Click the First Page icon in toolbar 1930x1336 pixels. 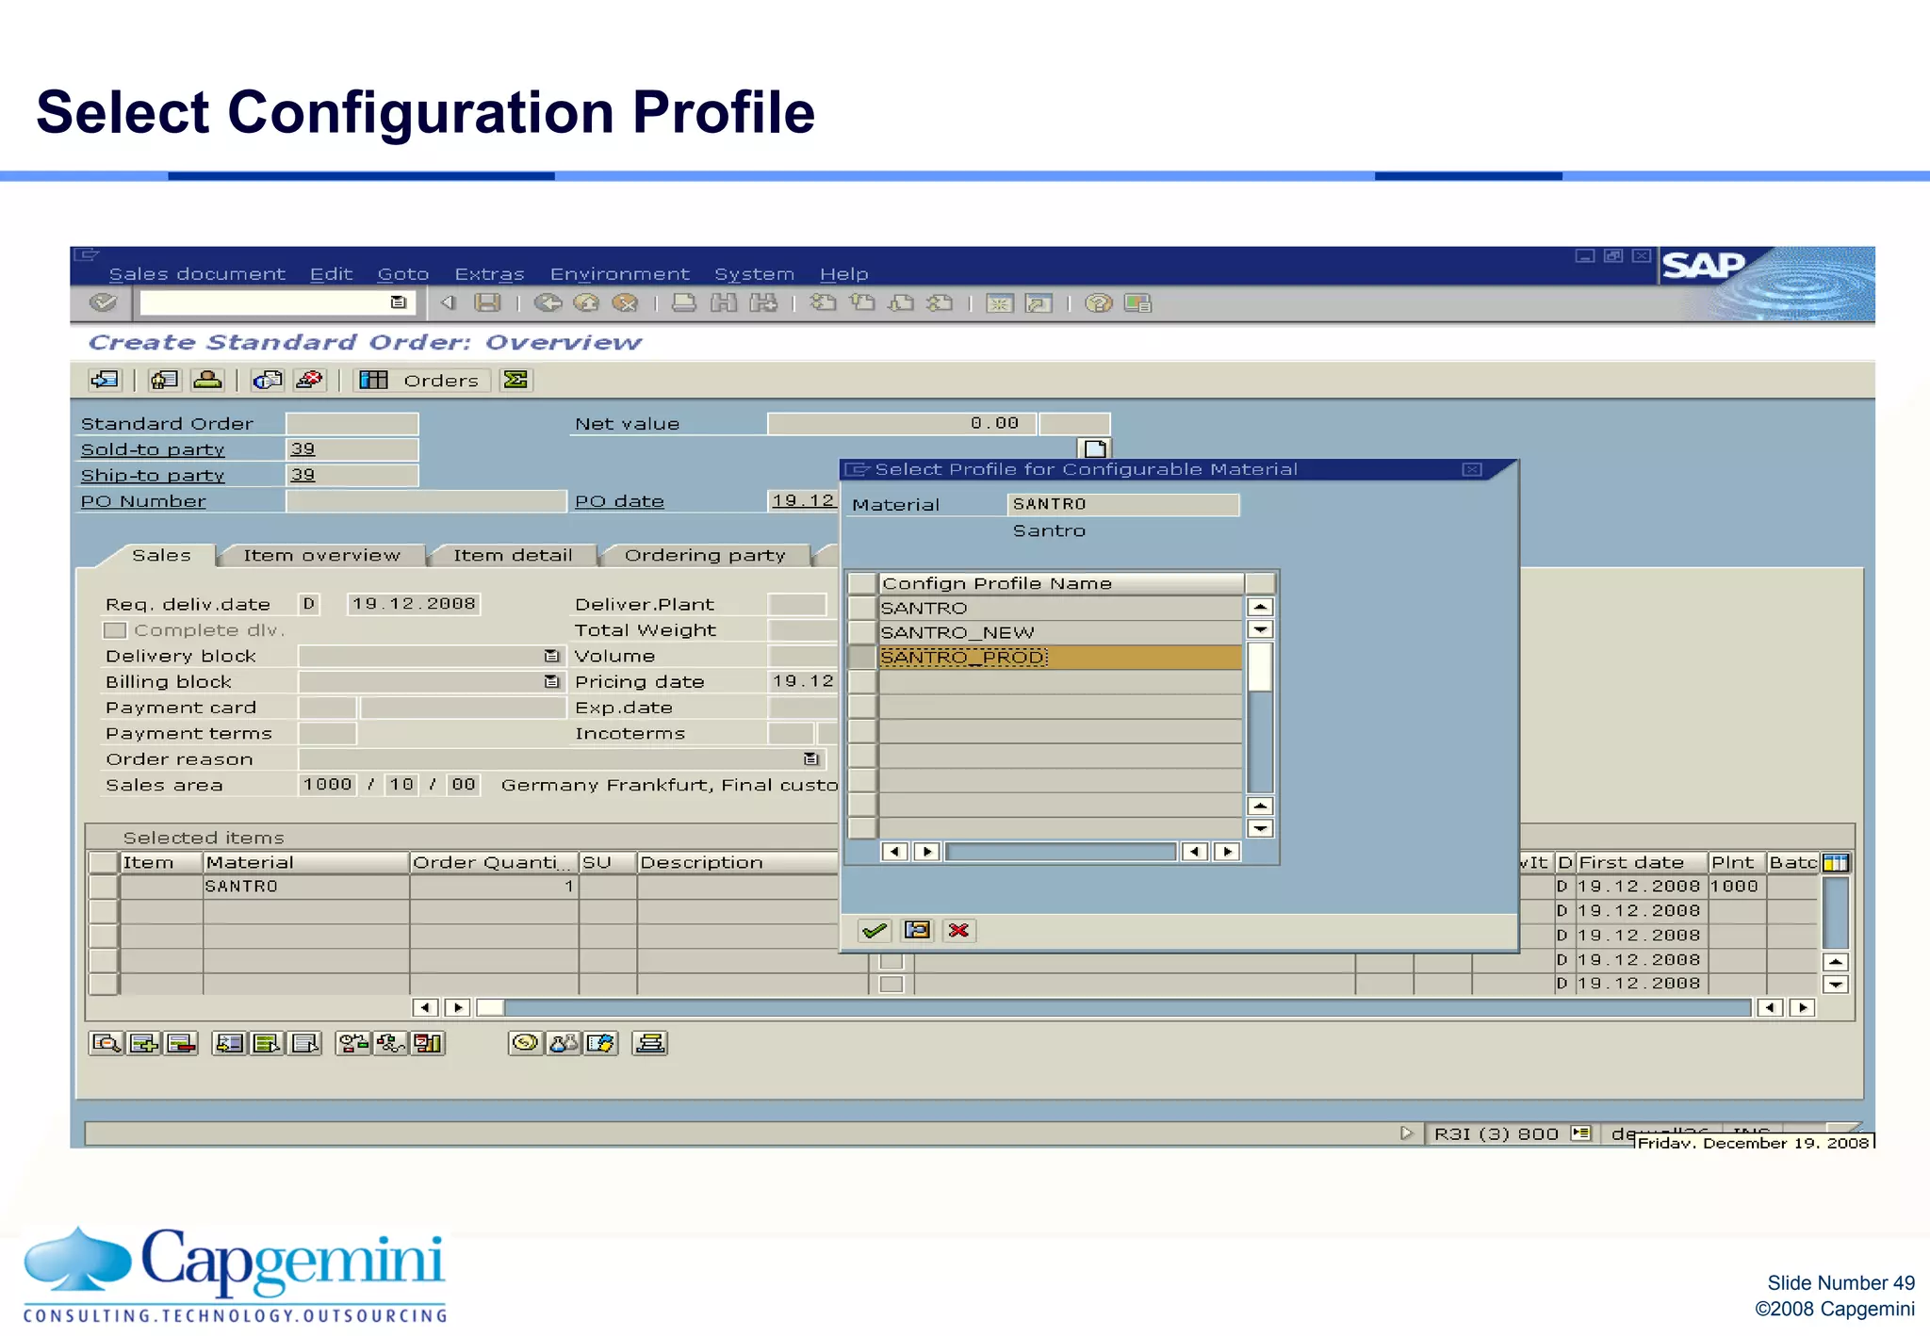823,302
